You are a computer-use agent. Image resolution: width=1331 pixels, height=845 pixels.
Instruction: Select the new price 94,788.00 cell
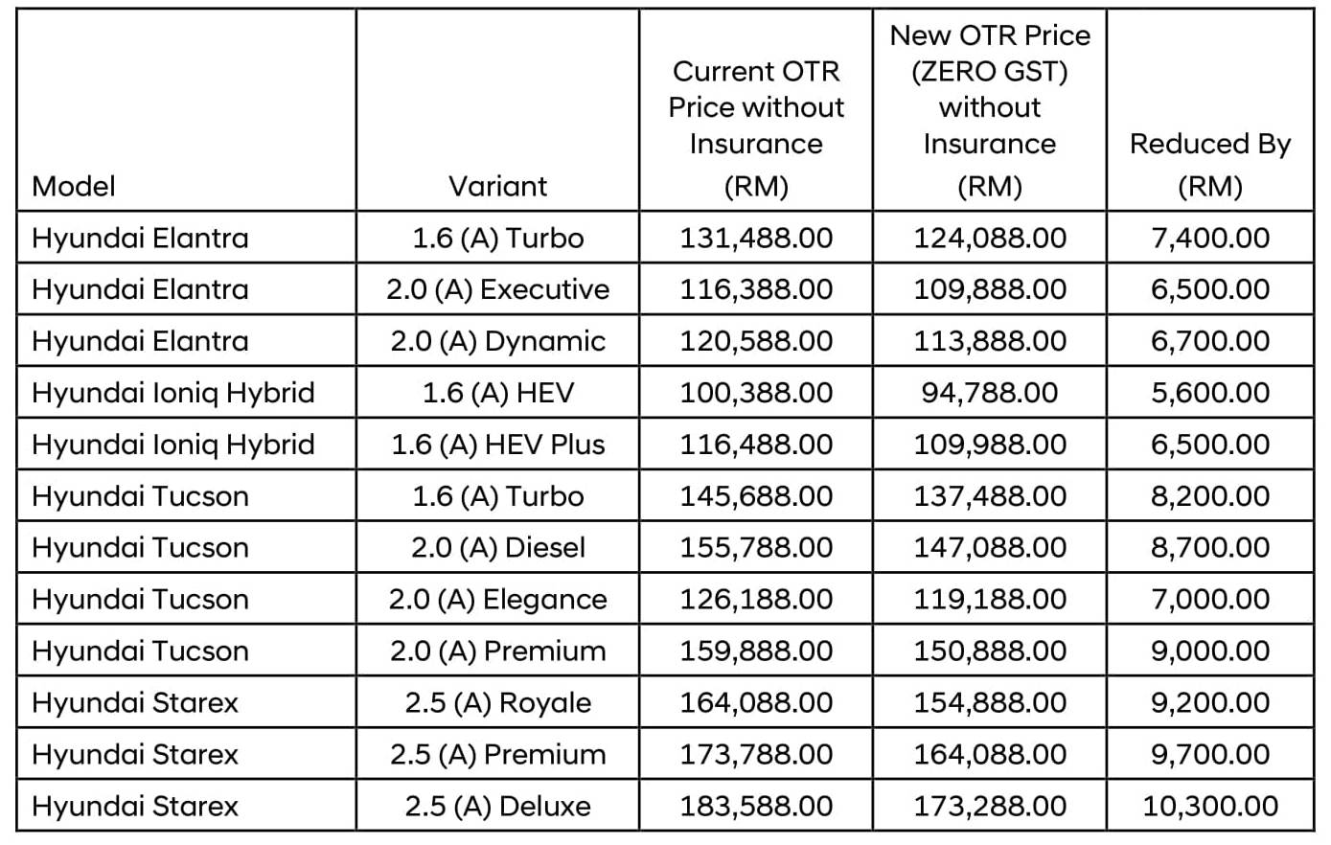(x=989, y=393)
